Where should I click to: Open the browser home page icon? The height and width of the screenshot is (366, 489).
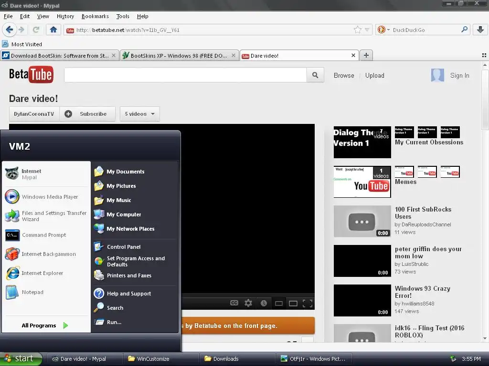(x=53, y=30)
